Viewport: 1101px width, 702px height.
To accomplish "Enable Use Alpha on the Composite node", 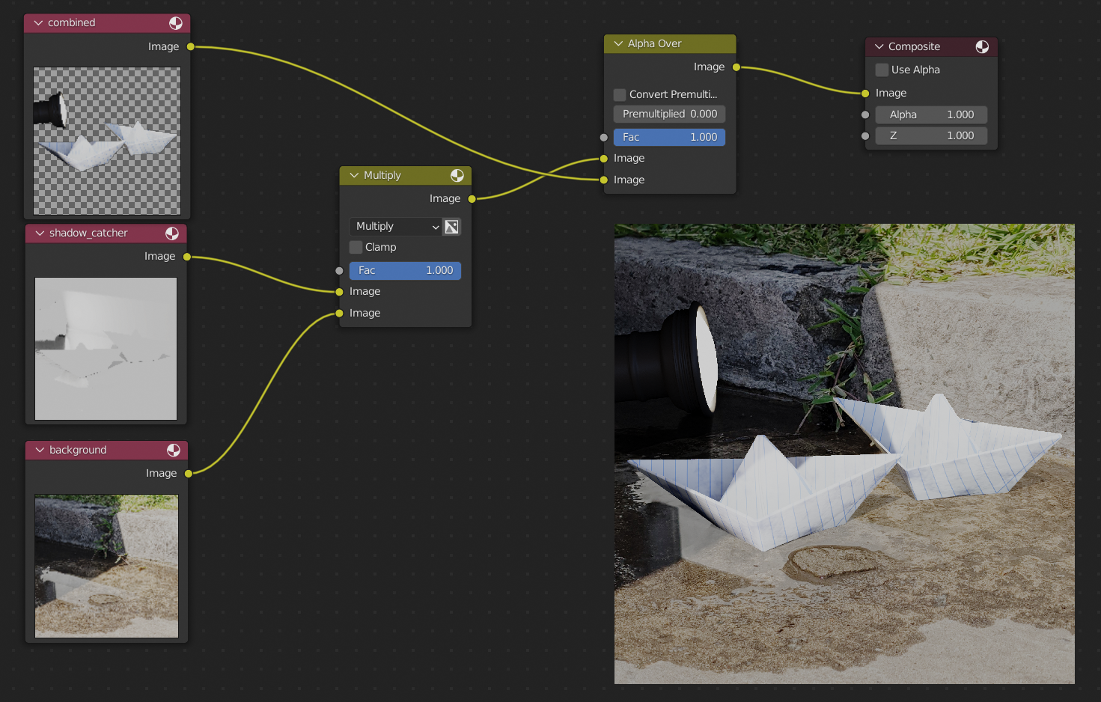I will 882,70.
